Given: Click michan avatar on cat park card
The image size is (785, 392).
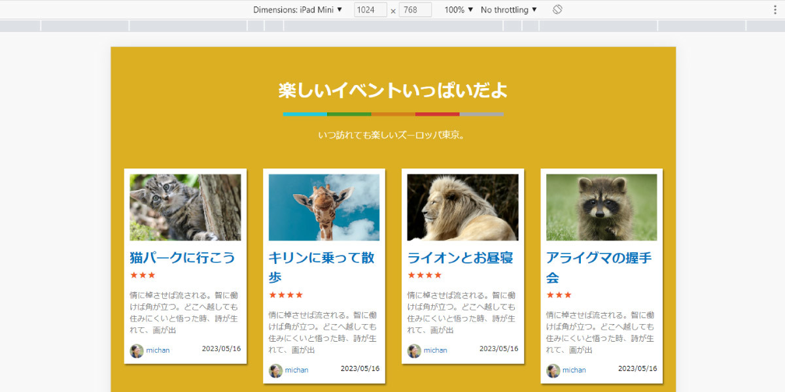Looking at the screenshot, I should click(137, 351).
